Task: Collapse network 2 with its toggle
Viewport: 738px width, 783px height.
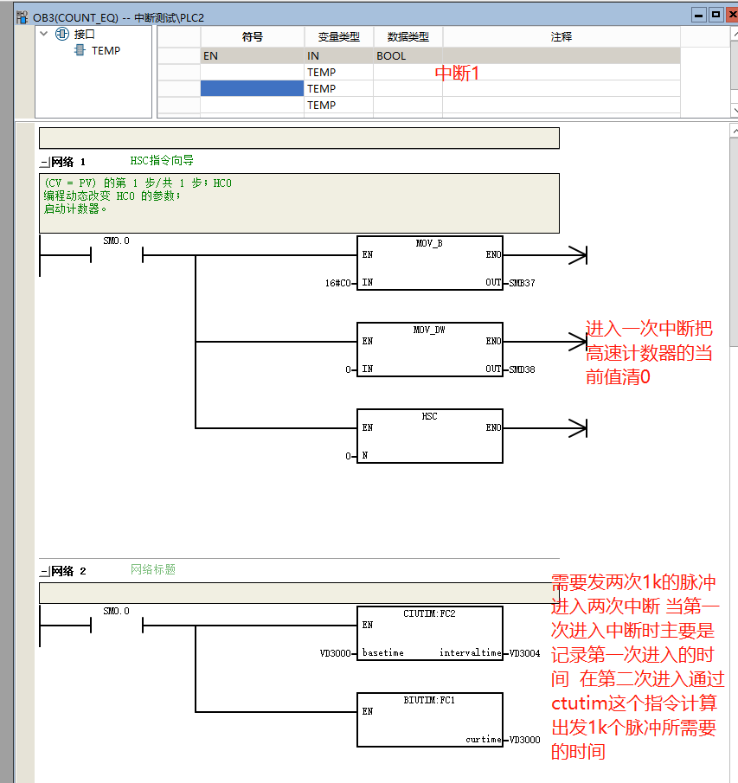Action: [x=45, y=571]
